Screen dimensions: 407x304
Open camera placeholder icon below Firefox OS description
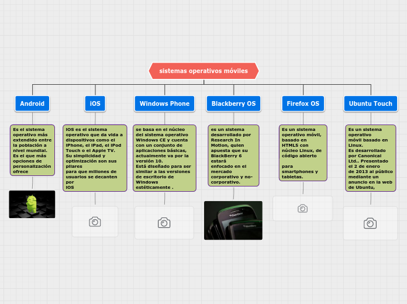(x=303, y=209)
